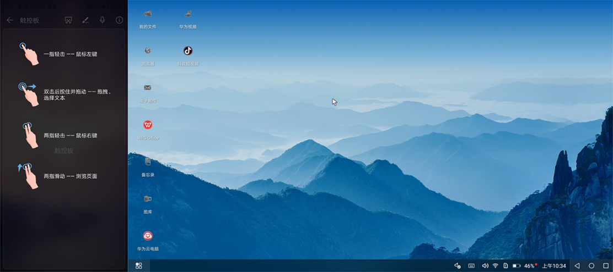Open the start menu in taskbar
The width and height of the screenshot is (613, 272).
139,266
